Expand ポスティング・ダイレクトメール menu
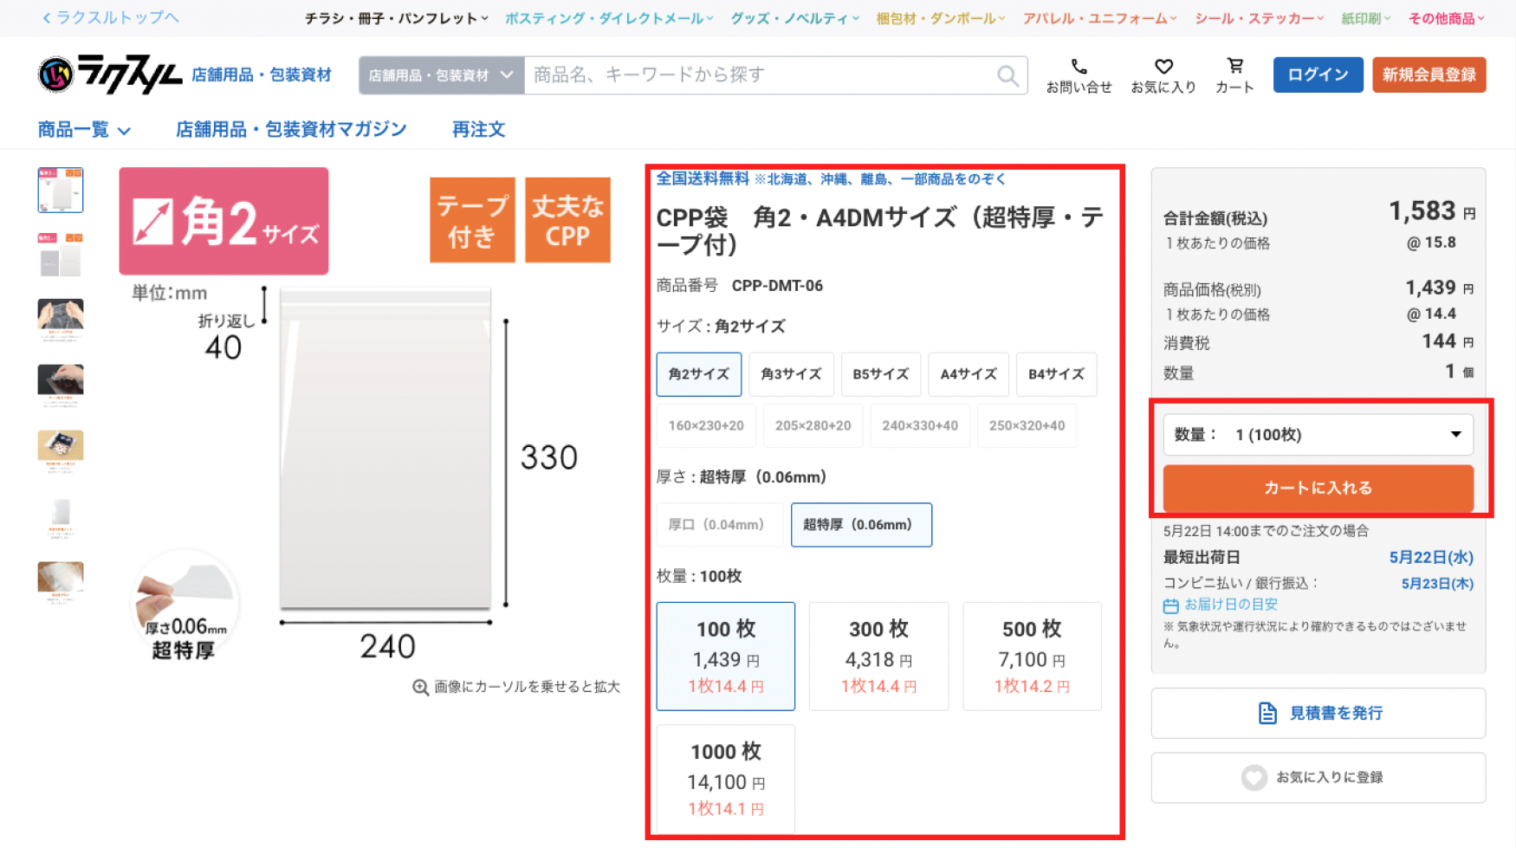 click(610, 18)
